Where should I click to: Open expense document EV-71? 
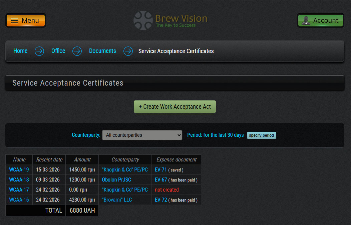tap(161, 170)
